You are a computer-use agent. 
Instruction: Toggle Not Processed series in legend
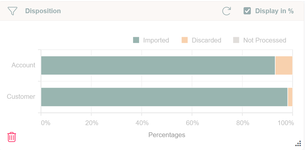[264, 40]
